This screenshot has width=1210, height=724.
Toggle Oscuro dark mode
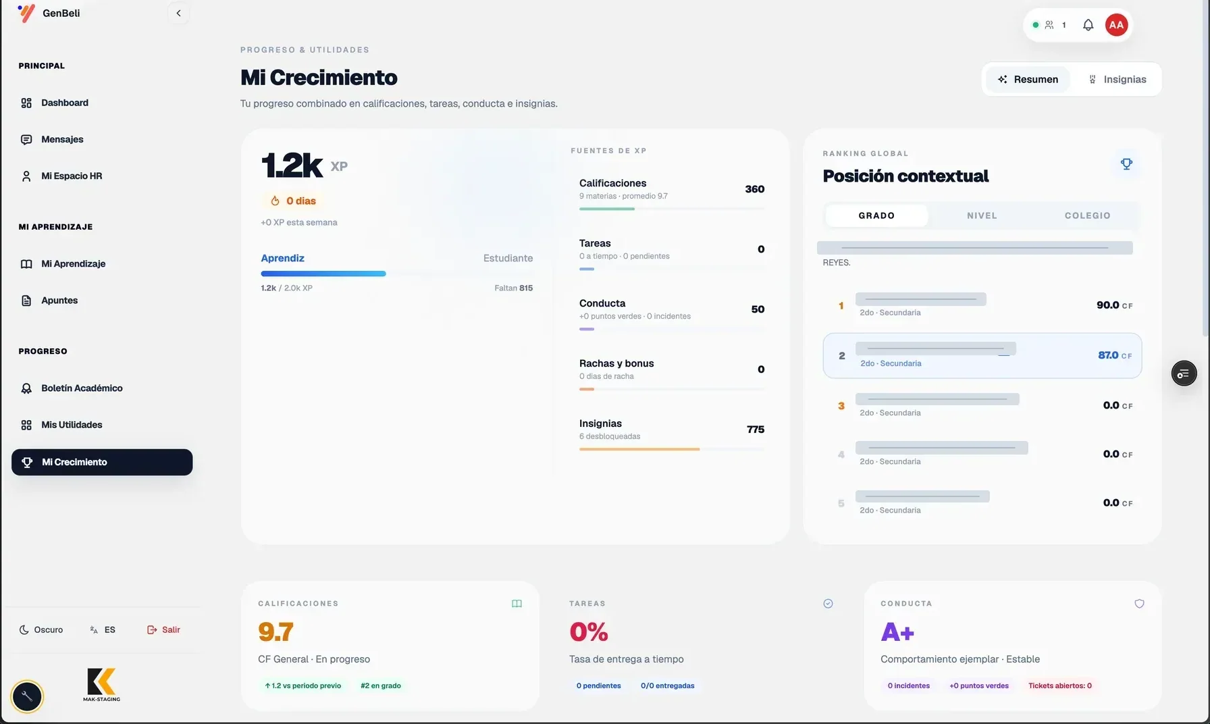tap(41, 629)
